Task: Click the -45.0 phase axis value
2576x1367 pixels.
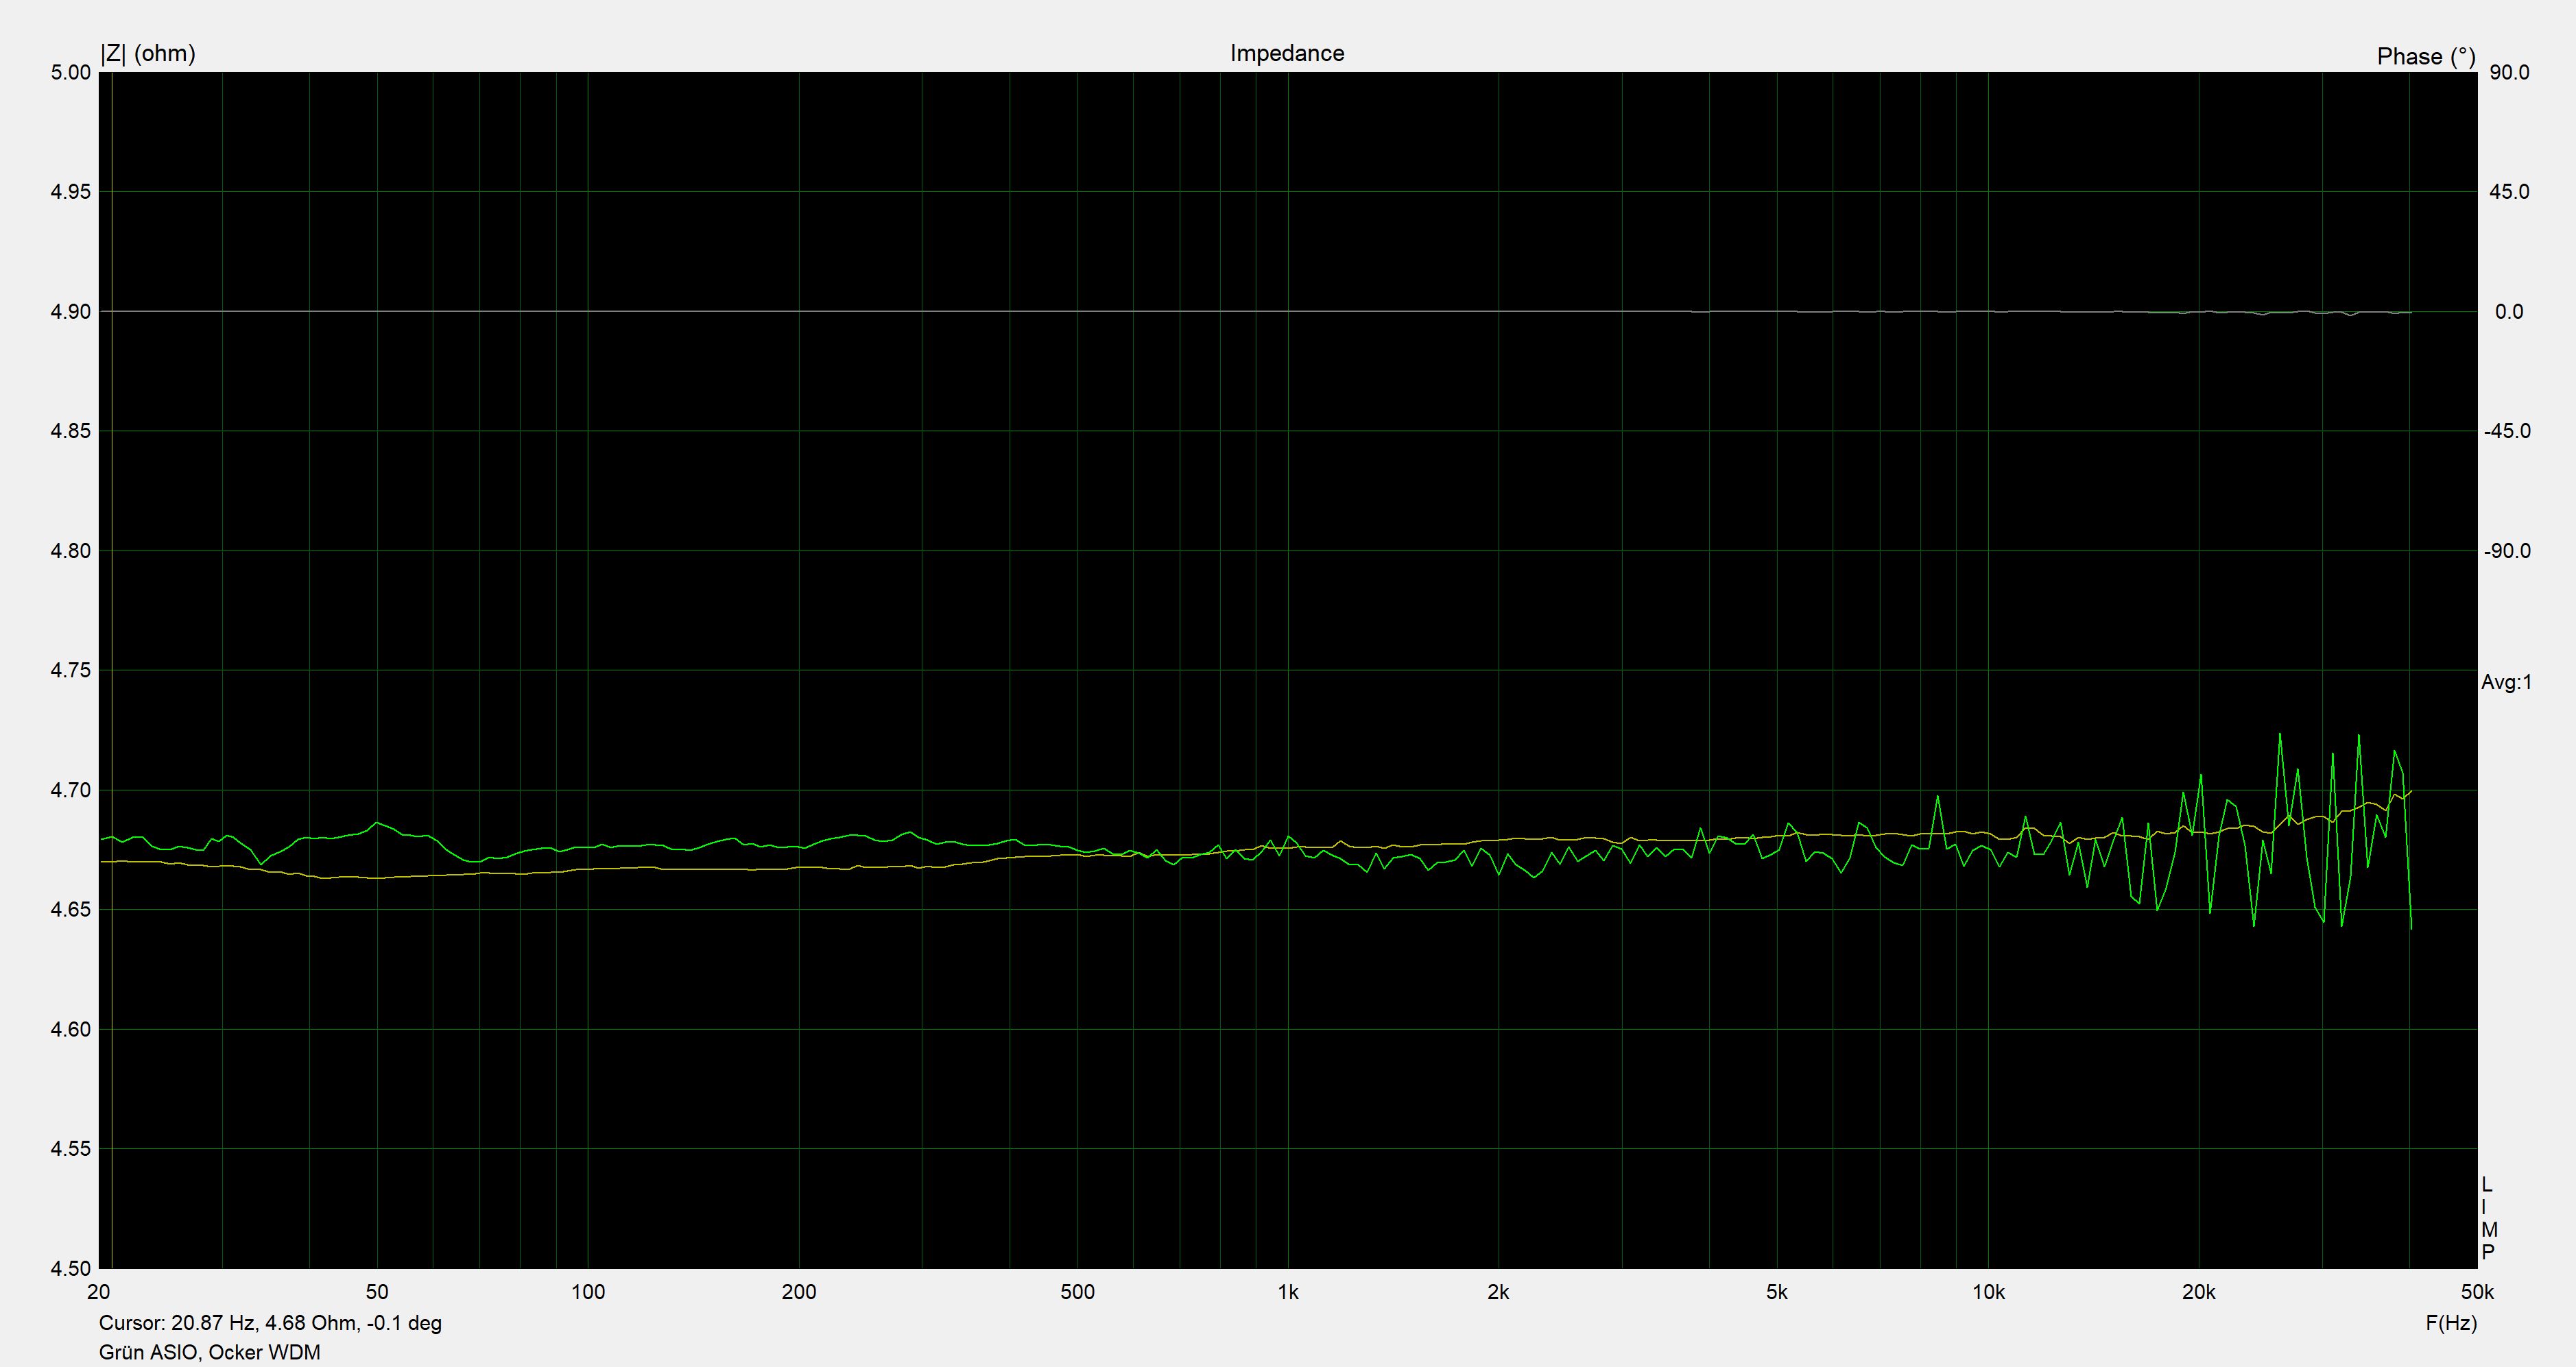Action: 2507,432
